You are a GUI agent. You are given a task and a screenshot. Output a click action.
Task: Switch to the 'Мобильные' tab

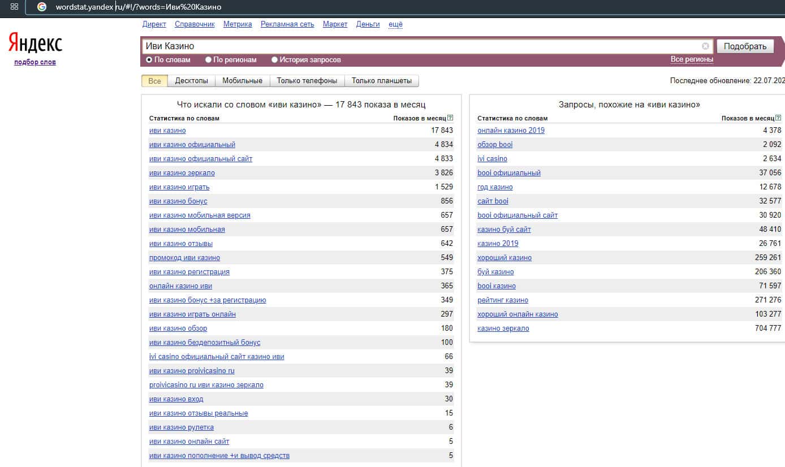tap(242, 81)
